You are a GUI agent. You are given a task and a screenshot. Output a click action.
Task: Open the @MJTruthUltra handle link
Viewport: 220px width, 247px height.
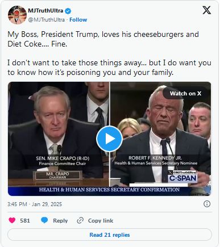point(47,20)
